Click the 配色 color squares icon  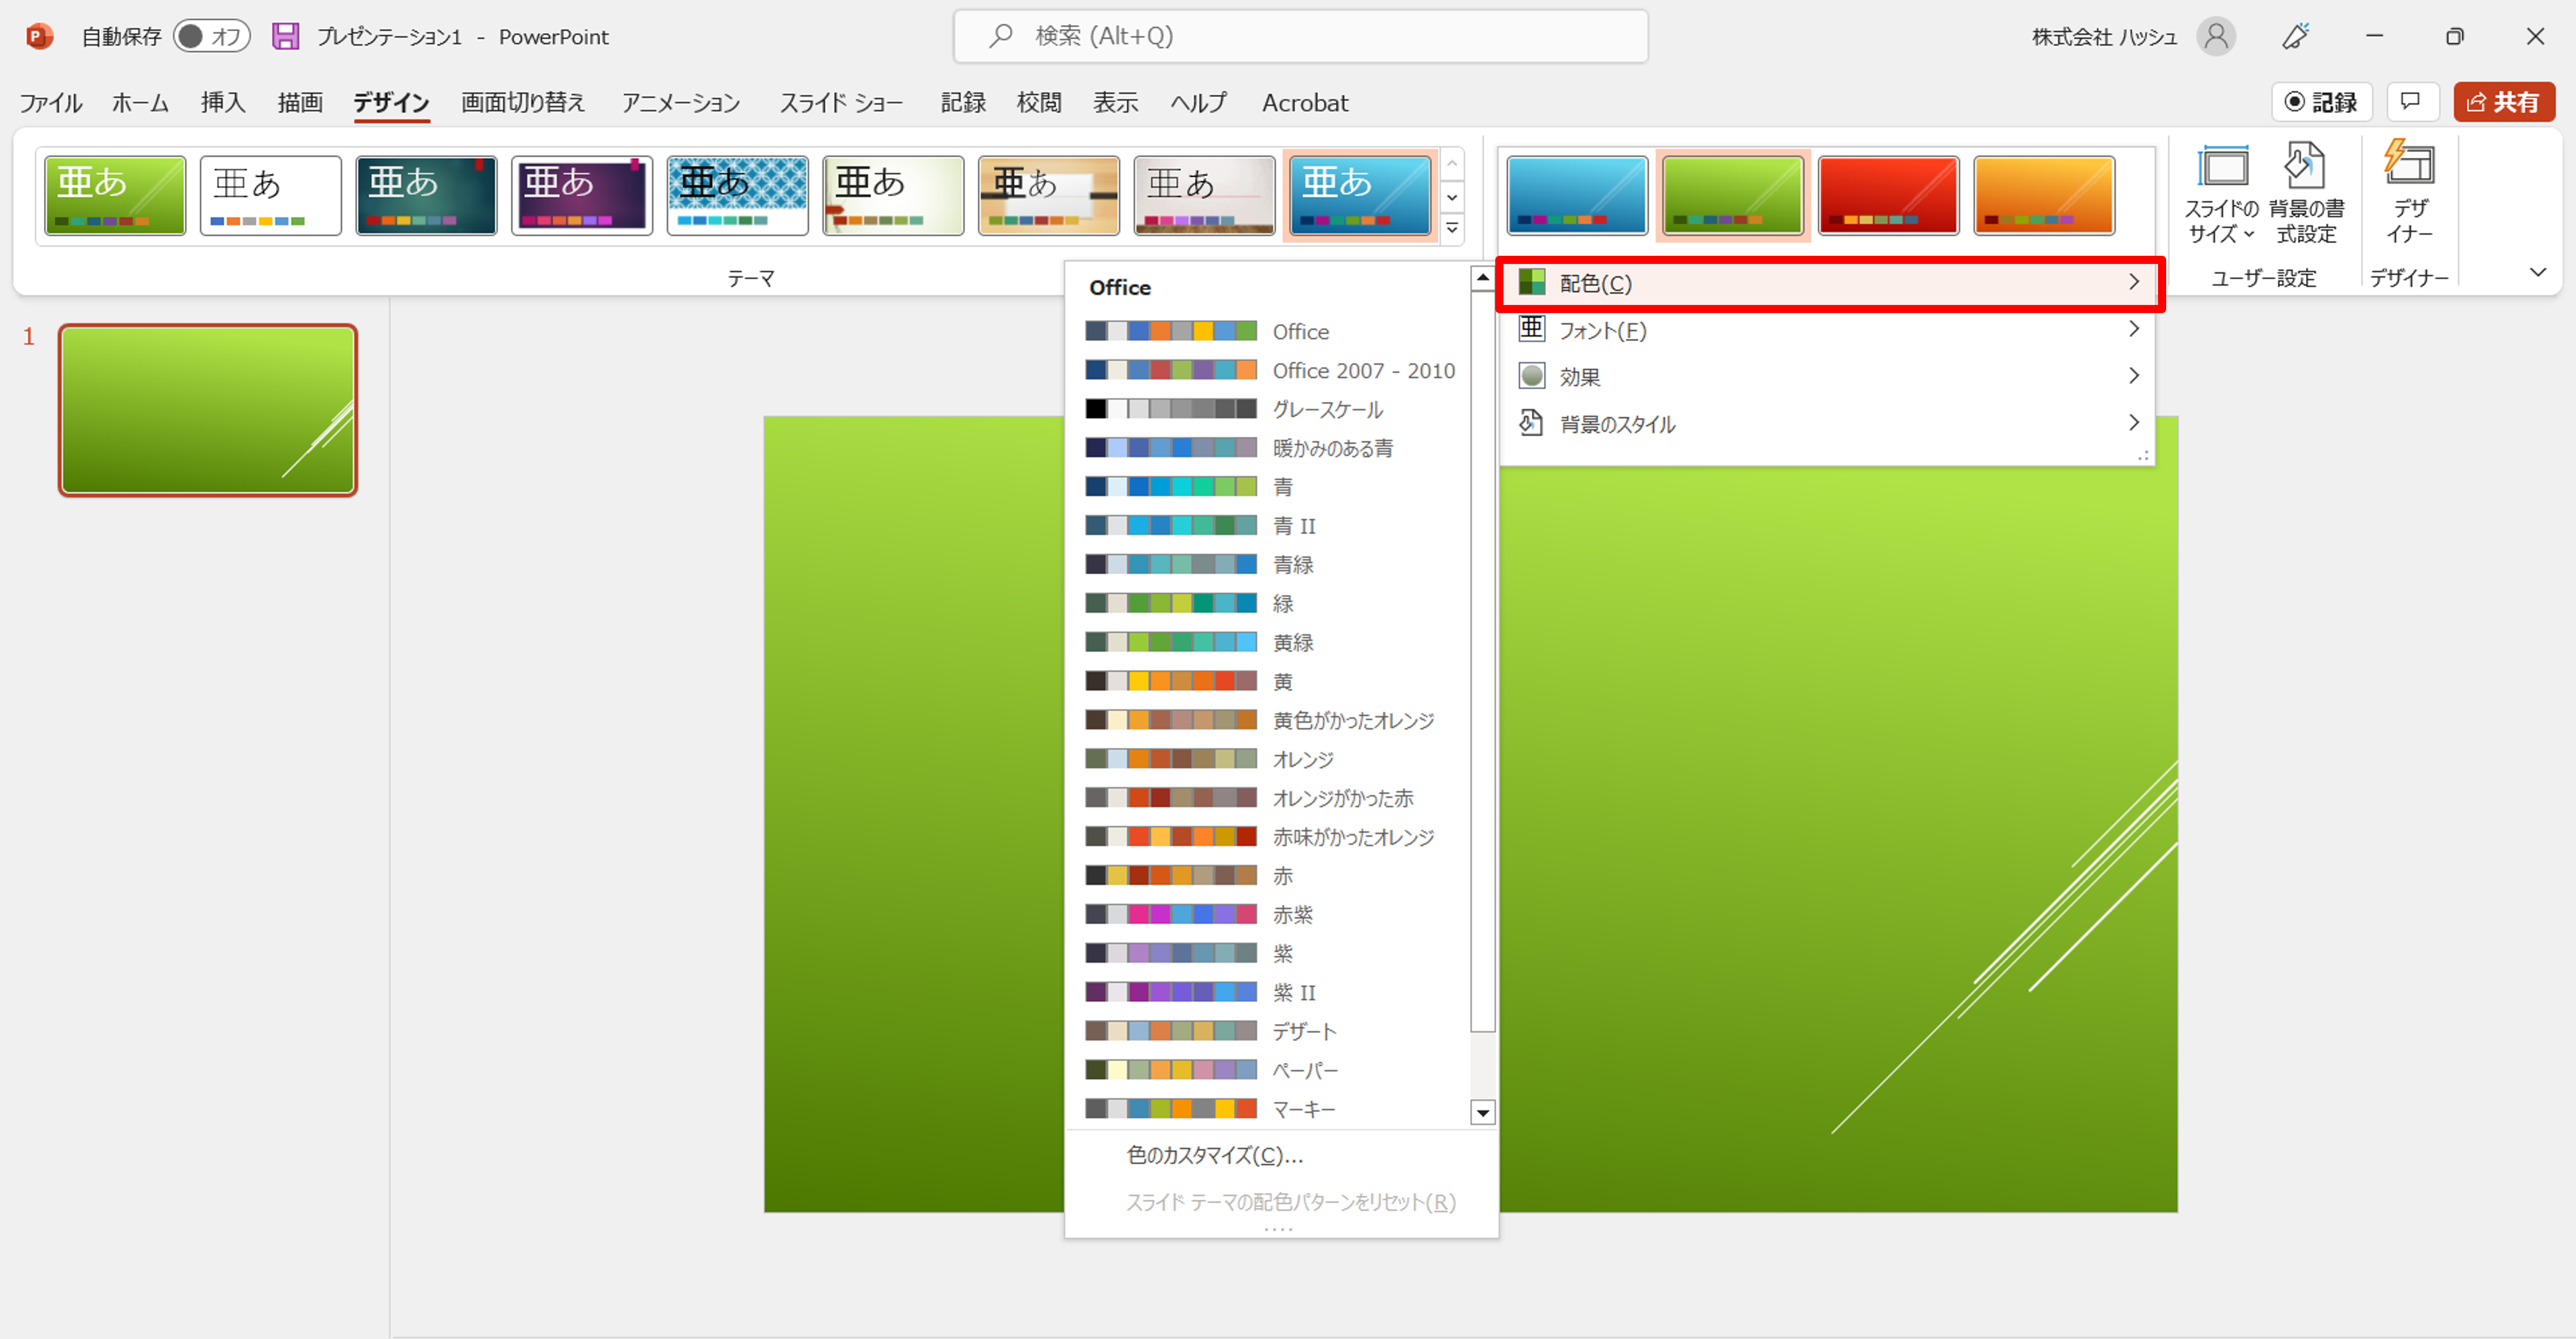click(x=1531, y=282)
